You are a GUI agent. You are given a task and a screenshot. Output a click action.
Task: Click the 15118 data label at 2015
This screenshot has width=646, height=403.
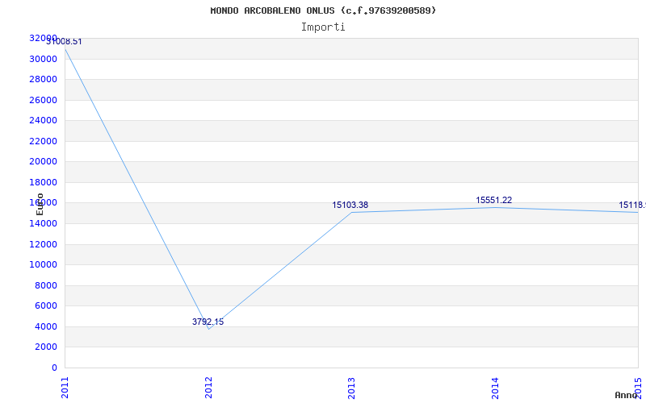[632, 206]
